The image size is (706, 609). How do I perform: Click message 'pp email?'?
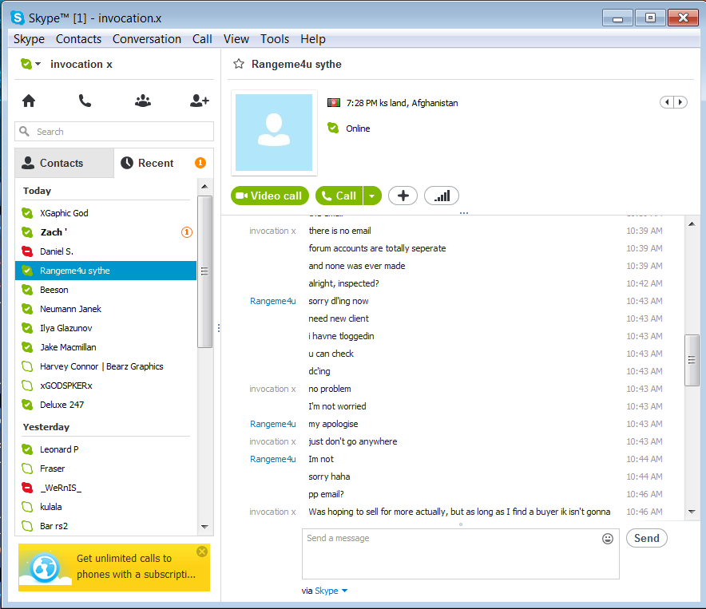click(326, 494)
